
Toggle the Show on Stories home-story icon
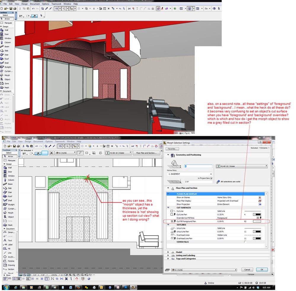point(260,198)
